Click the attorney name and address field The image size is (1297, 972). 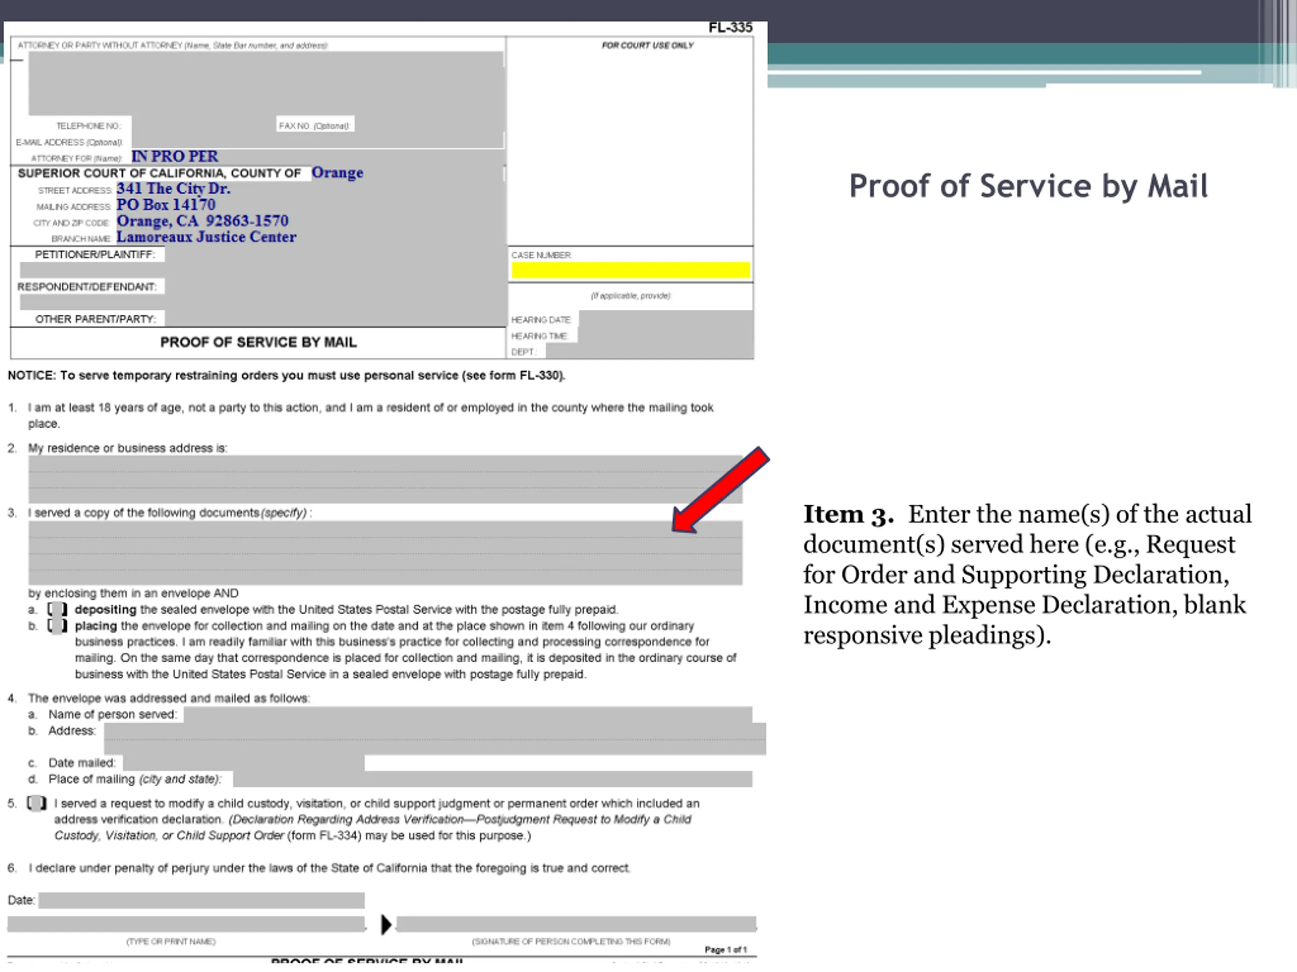point(265,83)
